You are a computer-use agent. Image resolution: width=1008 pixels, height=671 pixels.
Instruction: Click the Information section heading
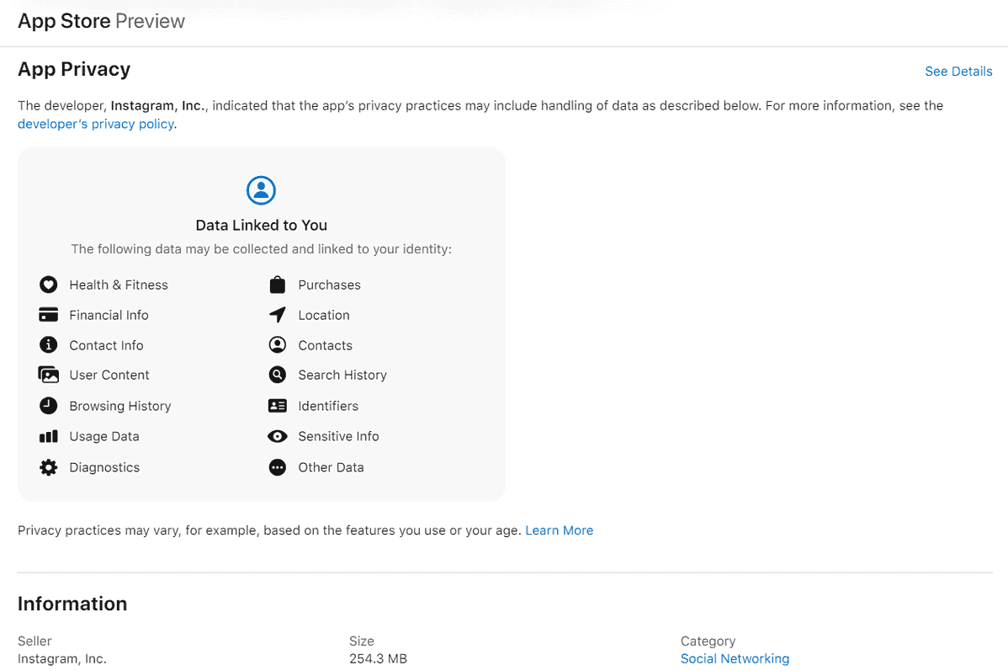pos(72,604)
